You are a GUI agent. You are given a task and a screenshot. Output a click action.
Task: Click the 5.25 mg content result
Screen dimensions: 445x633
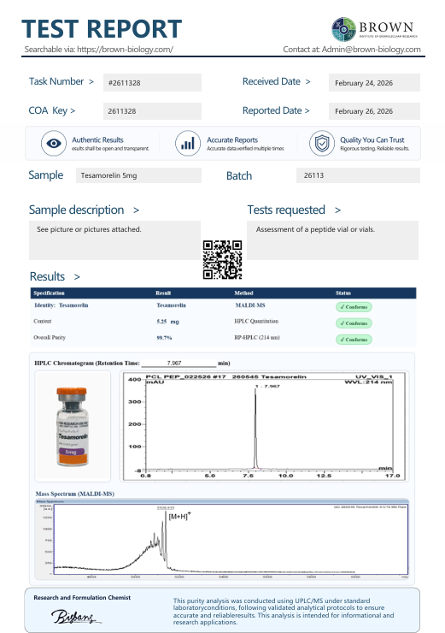coord(167,322)
